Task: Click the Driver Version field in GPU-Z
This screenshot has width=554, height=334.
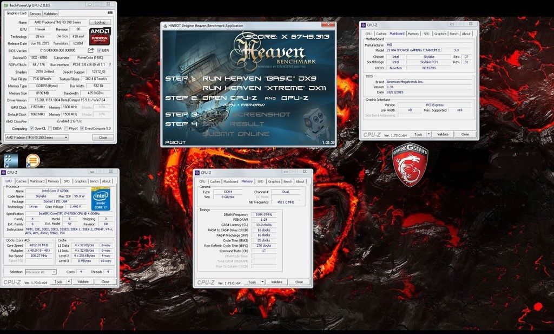Action: (70, 100)
